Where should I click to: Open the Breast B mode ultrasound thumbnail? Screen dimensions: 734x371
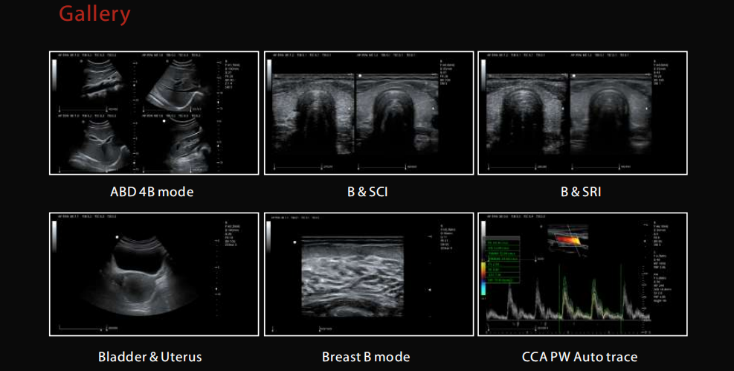pyautogui.click(x=368, y=274)
